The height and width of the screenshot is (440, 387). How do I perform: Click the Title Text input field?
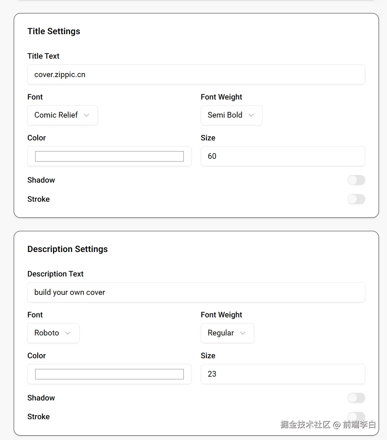tap(196, 74)
